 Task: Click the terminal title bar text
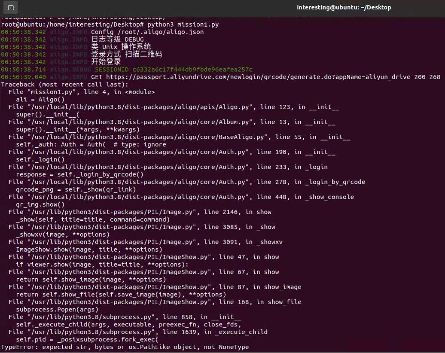coord(344,7)
